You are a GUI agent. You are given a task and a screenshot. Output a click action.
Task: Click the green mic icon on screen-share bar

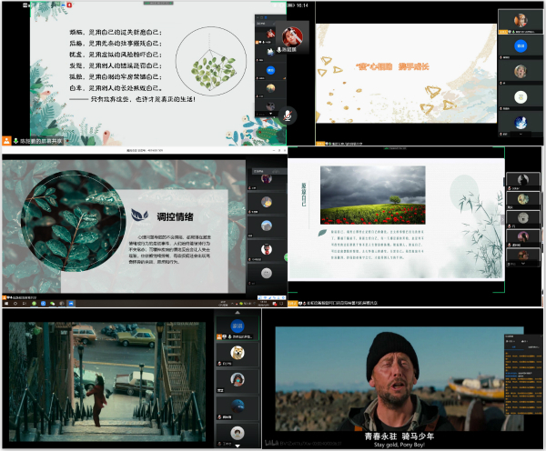(x=15, y=140)
